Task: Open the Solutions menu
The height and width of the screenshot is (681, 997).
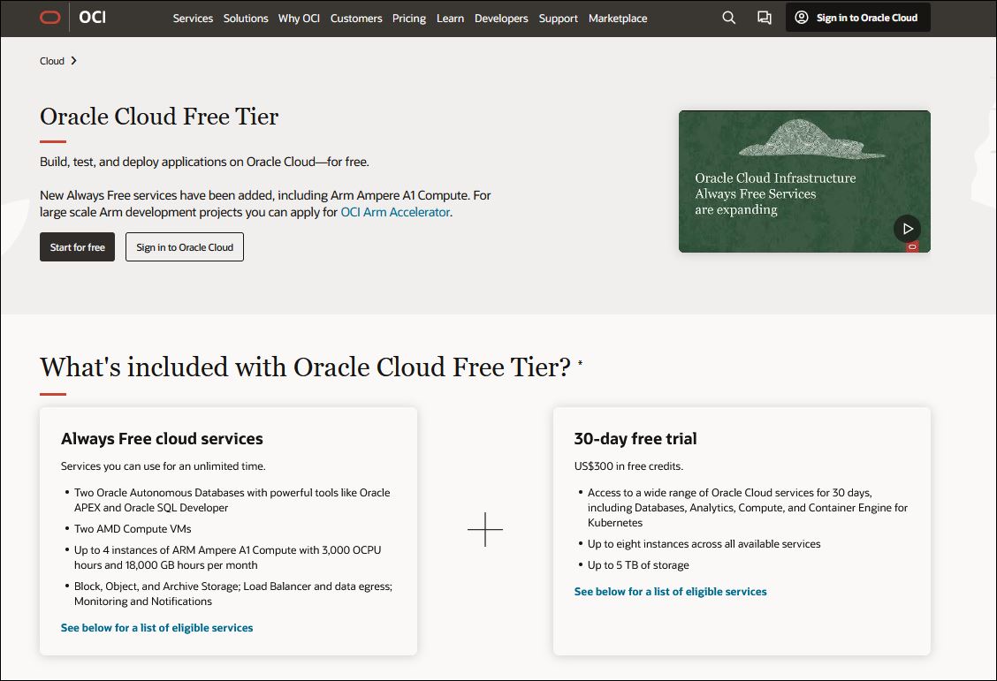Action: (x=245, y=19)
